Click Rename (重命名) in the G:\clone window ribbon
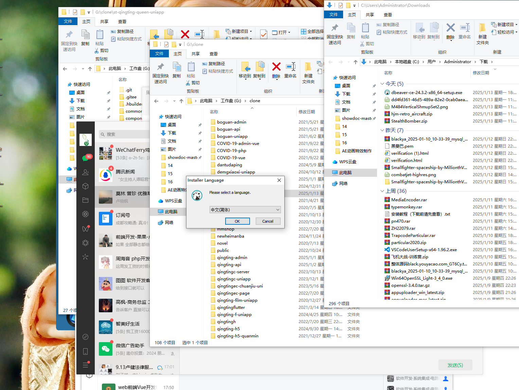This screenshot has height=390, width=519. tap(290, 70)
